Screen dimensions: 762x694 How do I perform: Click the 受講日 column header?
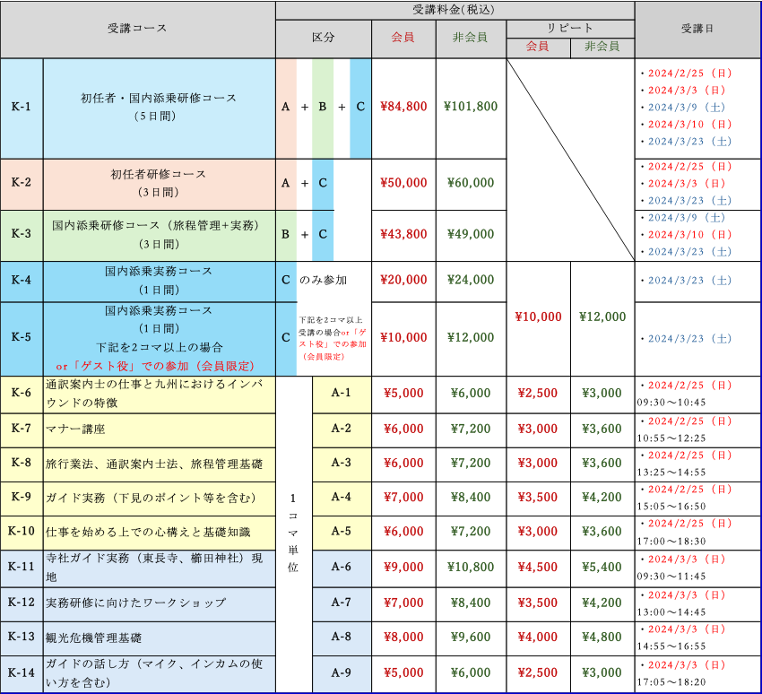697,30
